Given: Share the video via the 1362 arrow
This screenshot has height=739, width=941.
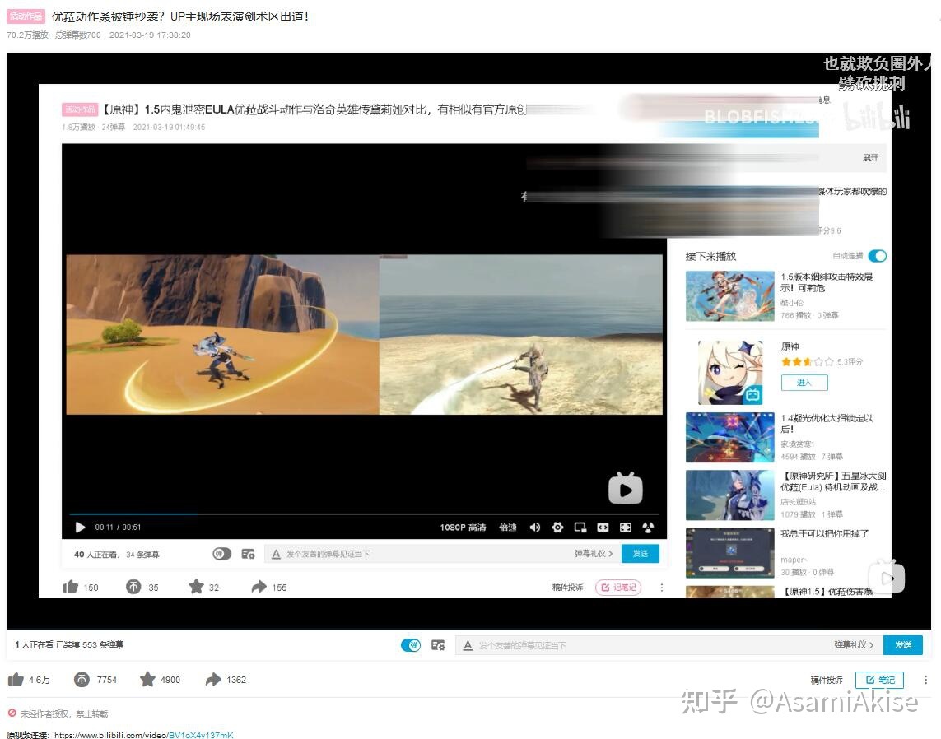Looking at the screenshot, I should [x=213, y=680].
